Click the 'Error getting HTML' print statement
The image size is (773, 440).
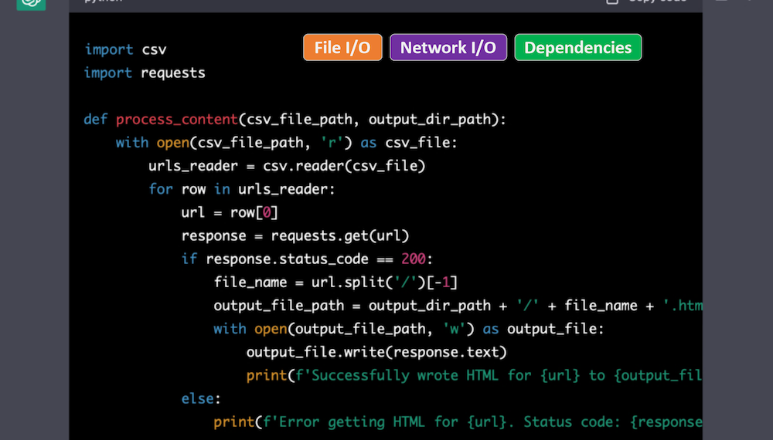pos(458,422)
